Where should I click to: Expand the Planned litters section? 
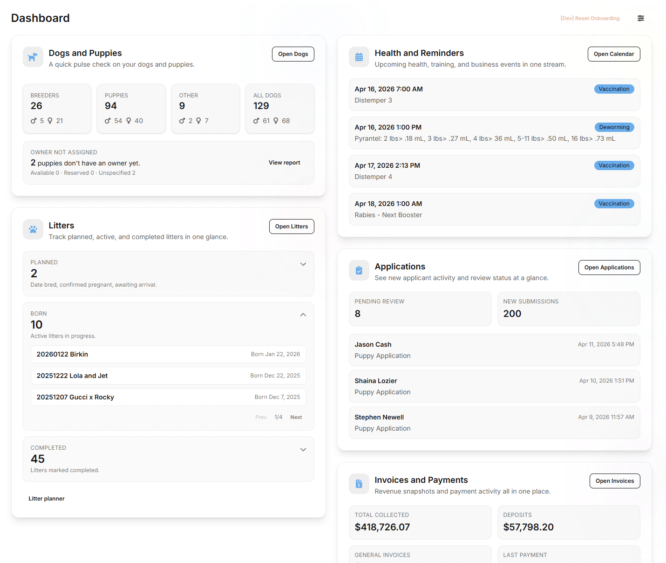click(x=303, y=264)
